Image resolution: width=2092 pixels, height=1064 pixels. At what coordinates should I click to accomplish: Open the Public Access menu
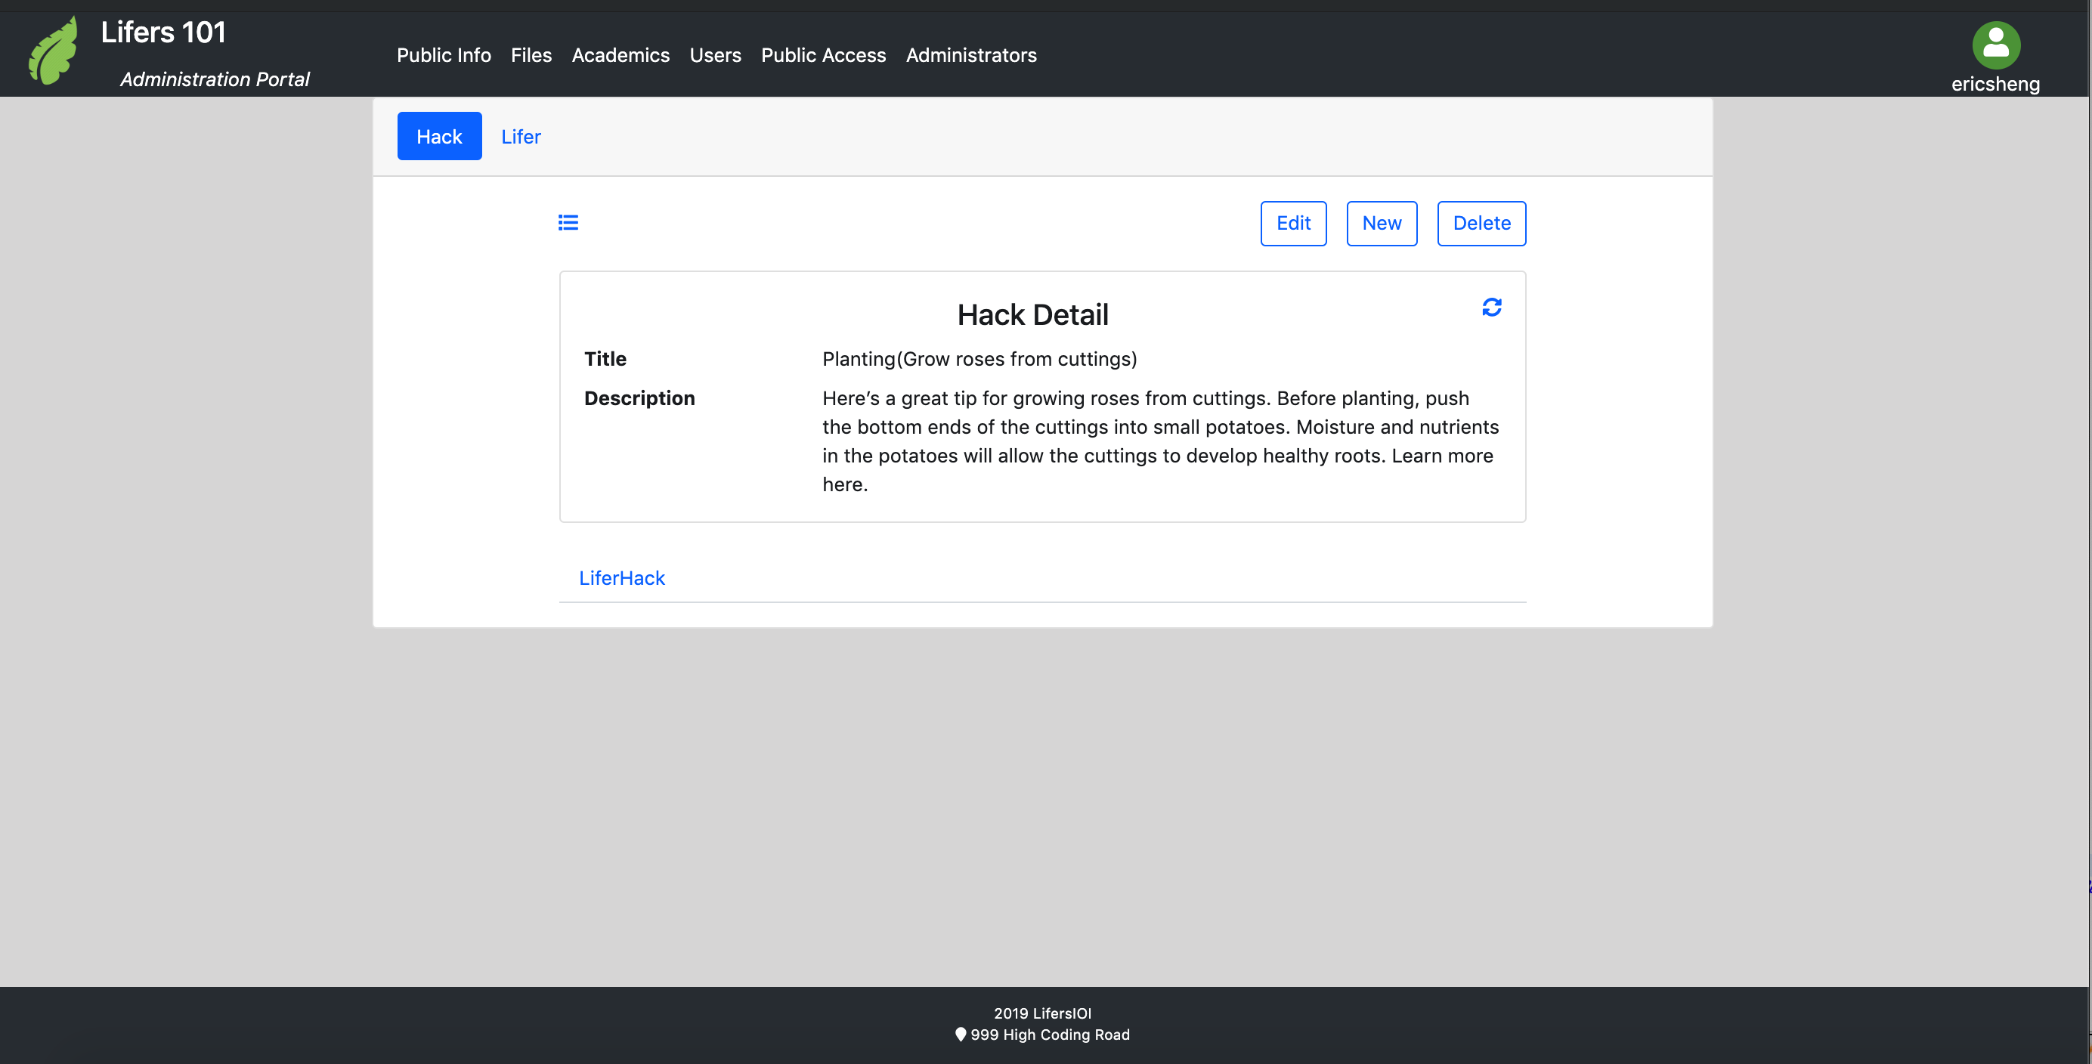823,55
